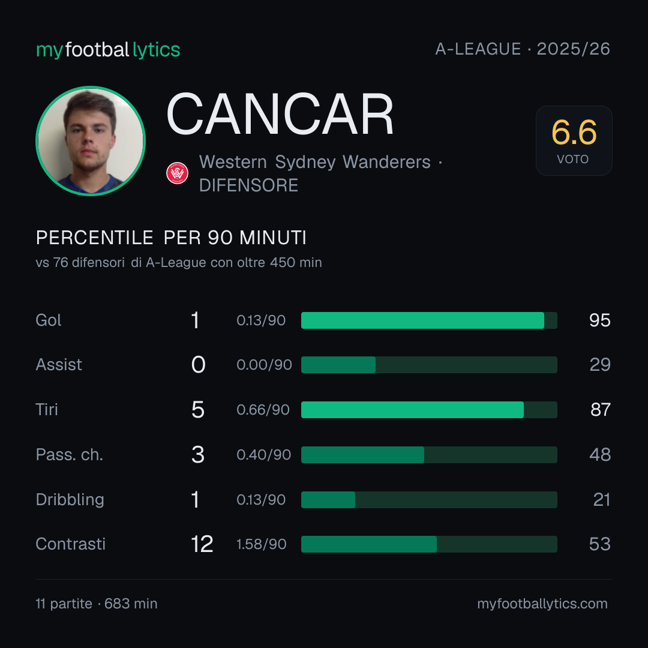Click the Western Sydney Wanderers club crest
Image resolution: width=648 pixels, height=648 pixels.
pyautogui.click(x=177, y=173)
